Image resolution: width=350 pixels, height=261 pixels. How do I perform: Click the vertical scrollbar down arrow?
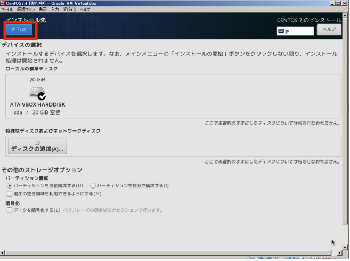pos(345,247)
